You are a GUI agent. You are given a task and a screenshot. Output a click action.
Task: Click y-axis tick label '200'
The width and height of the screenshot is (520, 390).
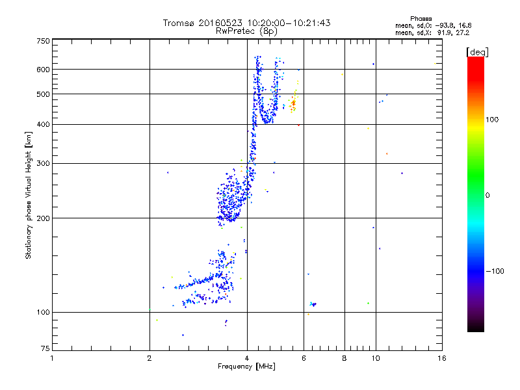click(x=43, y=218)
